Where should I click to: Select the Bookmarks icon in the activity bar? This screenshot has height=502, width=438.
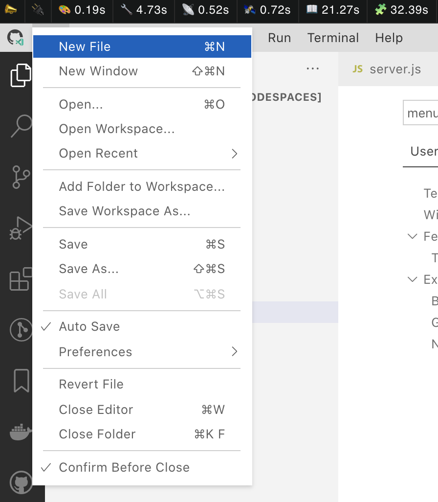coord(21,380)
